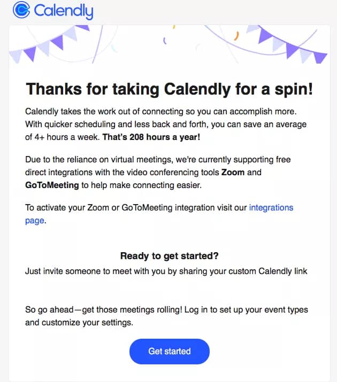The height and width of the screenshot is (382, 337).
Task: Click the purple bunting flags on left
Action: tap(50, 44)
